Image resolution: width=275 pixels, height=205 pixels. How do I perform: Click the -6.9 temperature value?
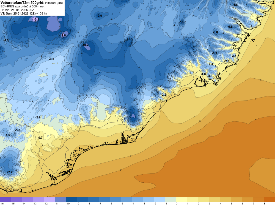point(215,53)
